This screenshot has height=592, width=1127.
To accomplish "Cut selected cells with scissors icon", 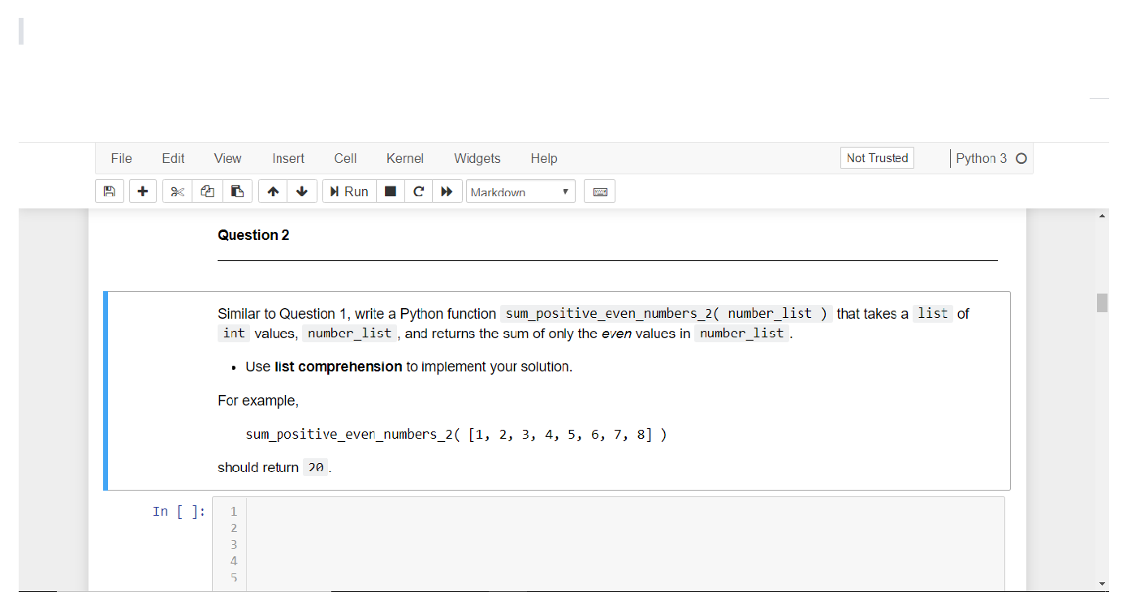I will [x=179, y=191].
